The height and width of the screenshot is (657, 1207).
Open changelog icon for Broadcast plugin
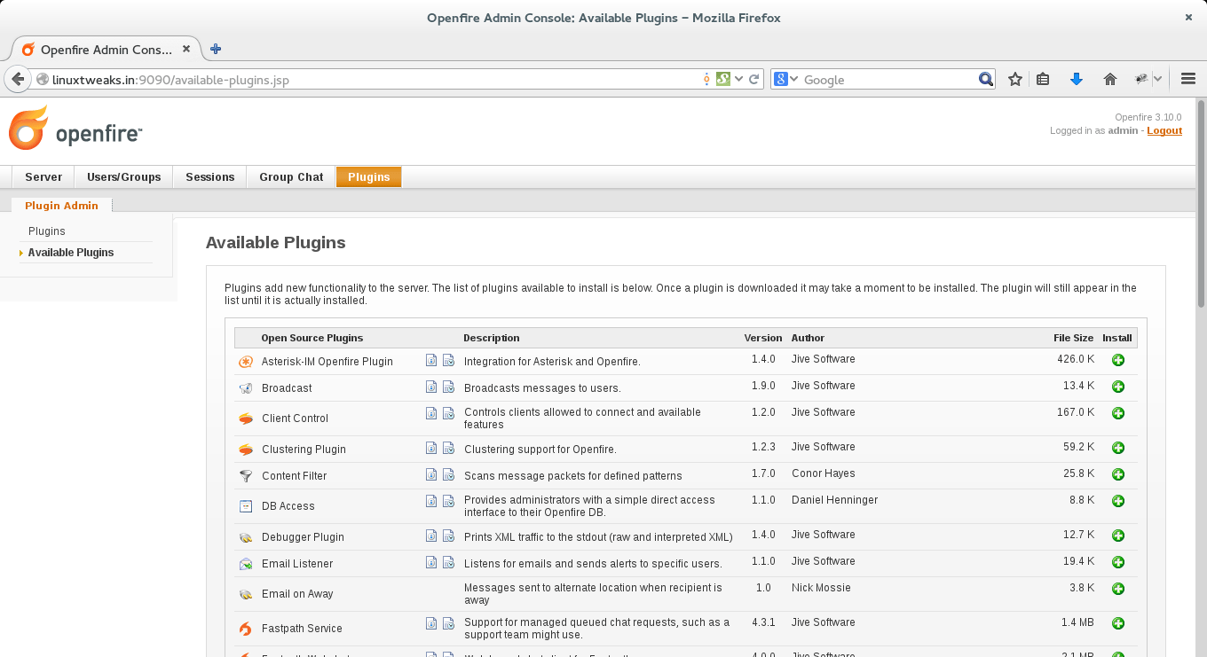click(448, 387)
